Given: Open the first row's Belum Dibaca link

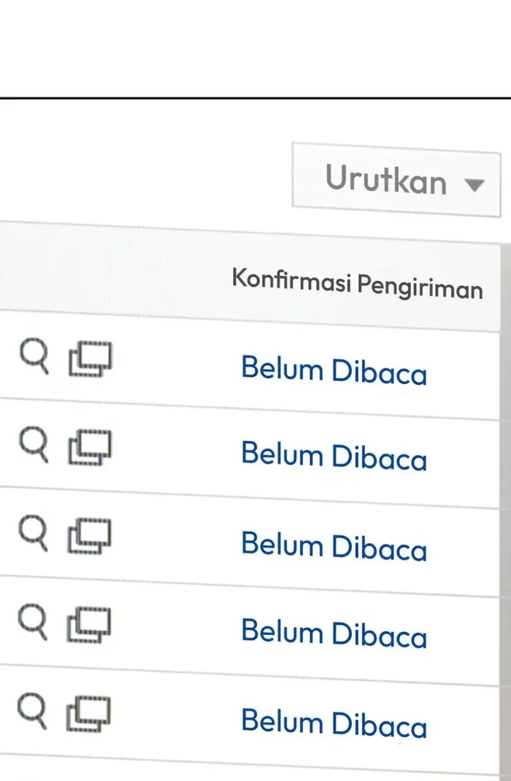Looking at the screenshot, I should click(x=334, y=370).
